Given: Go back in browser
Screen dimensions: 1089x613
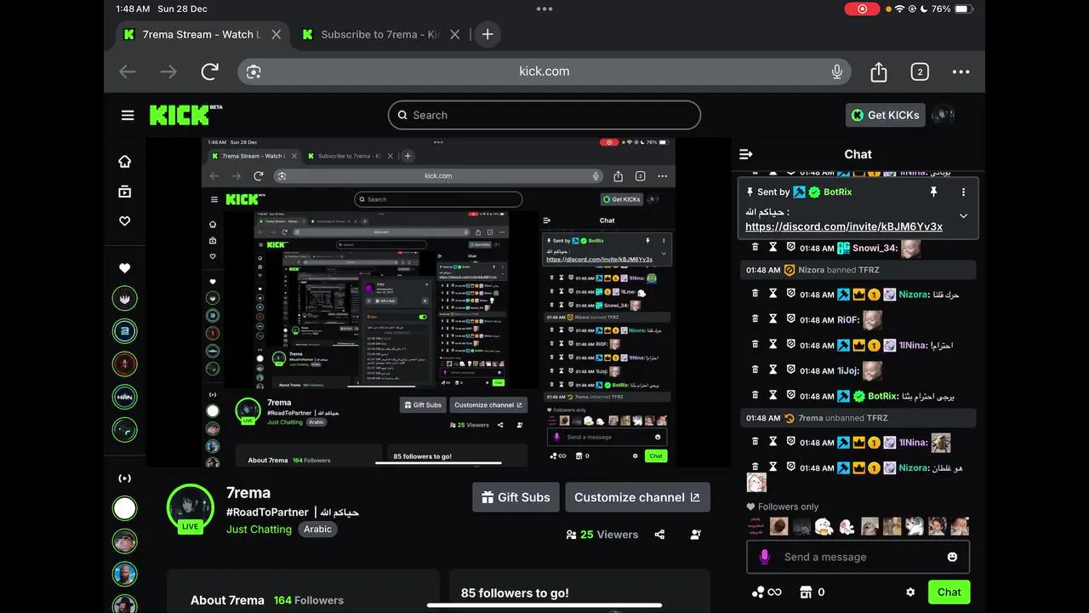Looking at the screenshot, I should [x=128, y=72].
